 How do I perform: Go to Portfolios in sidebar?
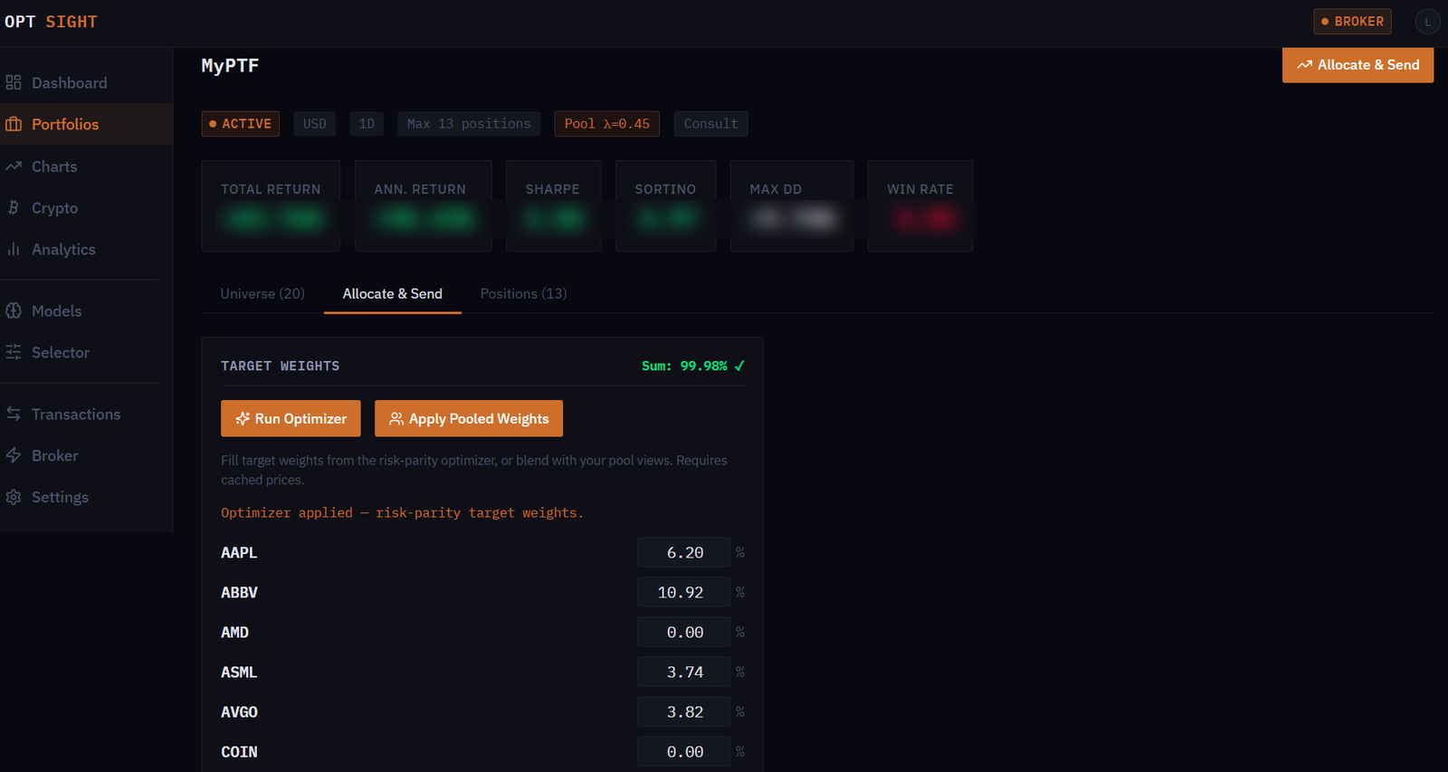86,124
